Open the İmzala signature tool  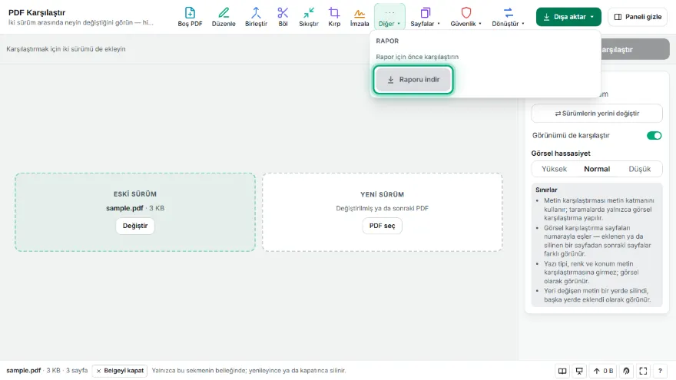click(360, 17)
